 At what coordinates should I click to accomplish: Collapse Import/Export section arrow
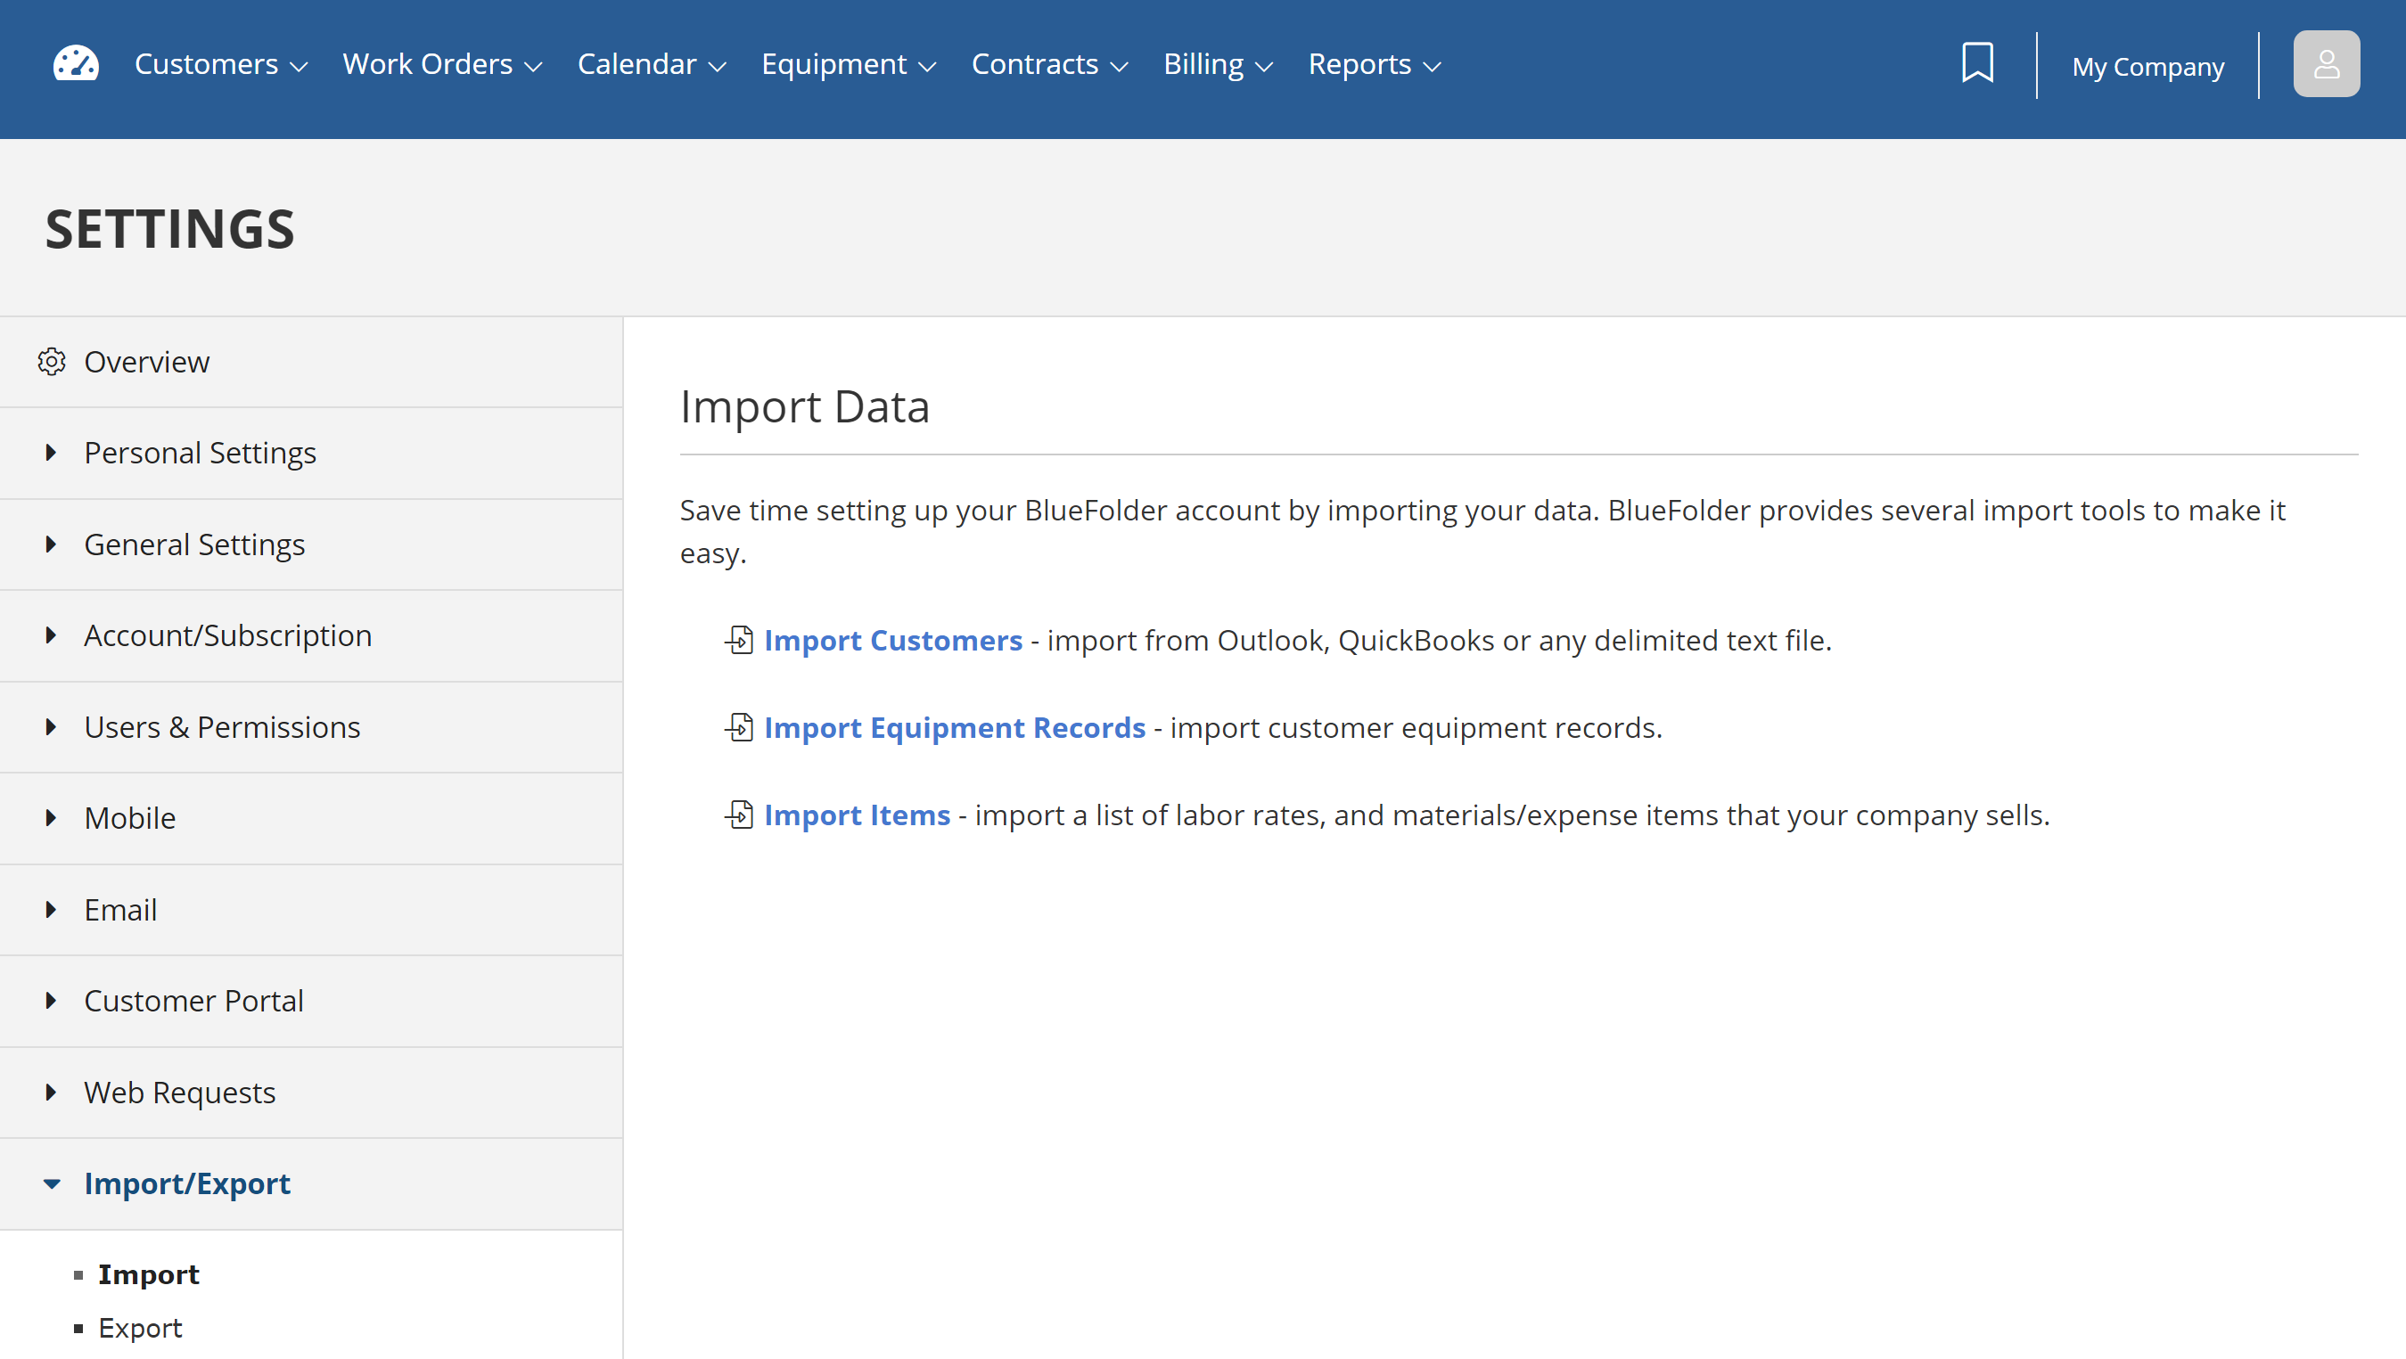[52, 1184]
